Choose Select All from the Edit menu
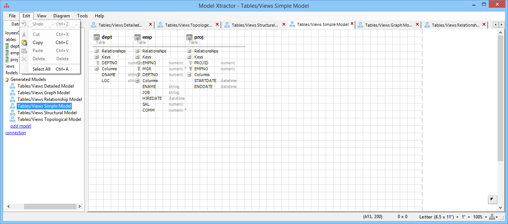This screenshot has height=224, width=508. 50,69
